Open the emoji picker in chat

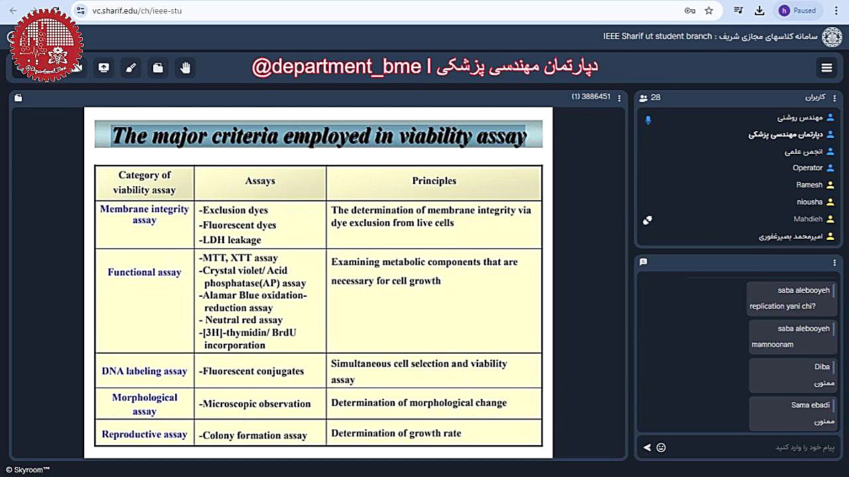click(661, 447)
